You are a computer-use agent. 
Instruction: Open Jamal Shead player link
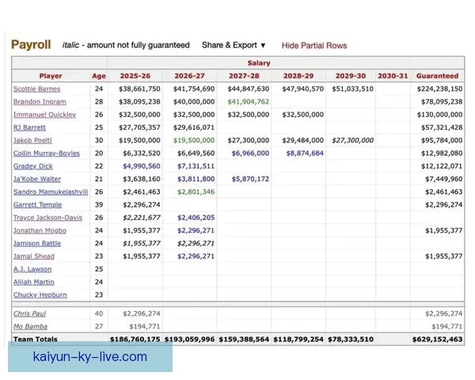click(34, 256)
